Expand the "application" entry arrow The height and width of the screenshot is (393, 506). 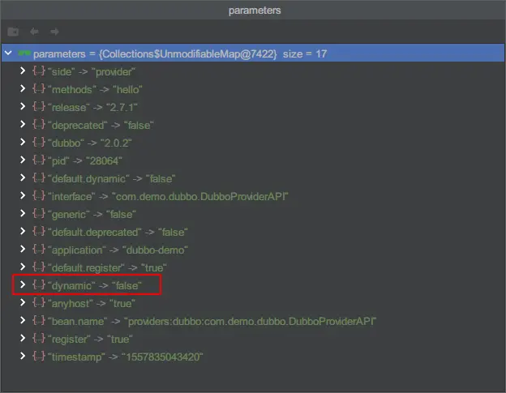pyautogui.click(x=23, y=250)
